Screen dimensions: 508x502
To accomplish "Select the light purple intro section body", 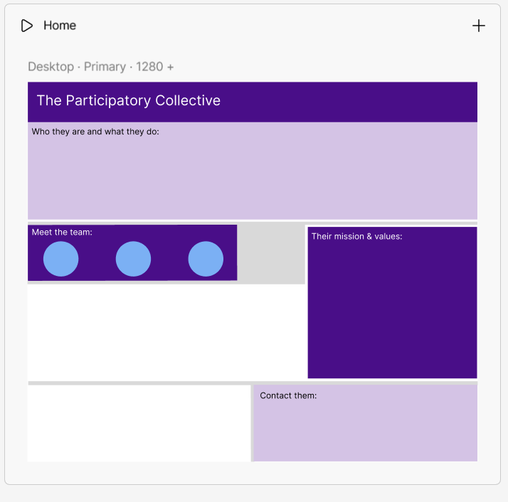I will pos(253,178).
